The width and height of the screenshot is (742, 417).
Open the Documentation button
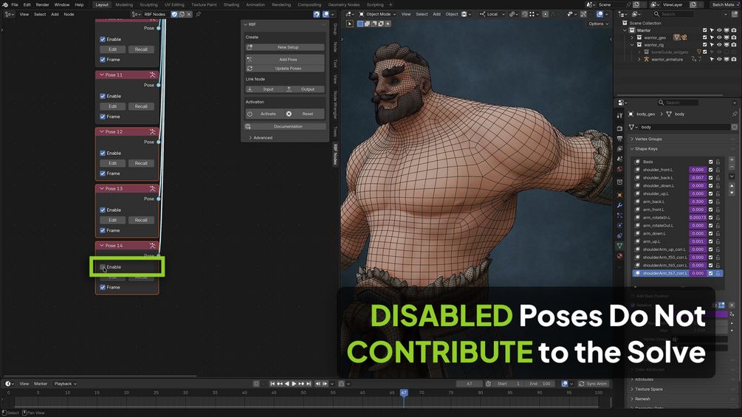pyautogui.click(x=285, y=127)
